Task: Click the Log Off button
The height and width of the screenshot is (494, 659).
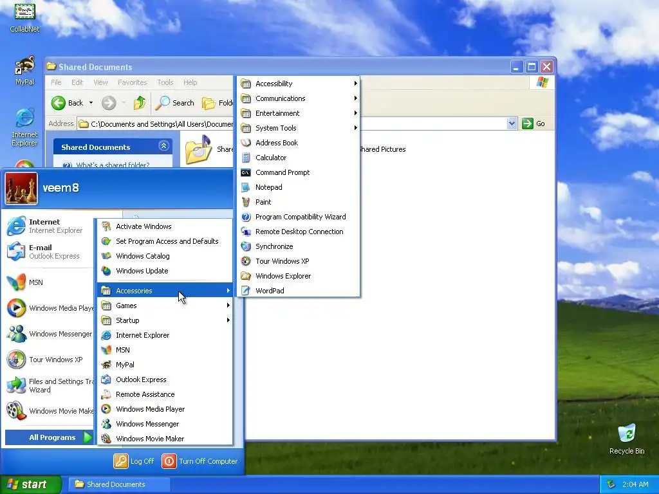Action: (134, 461)
